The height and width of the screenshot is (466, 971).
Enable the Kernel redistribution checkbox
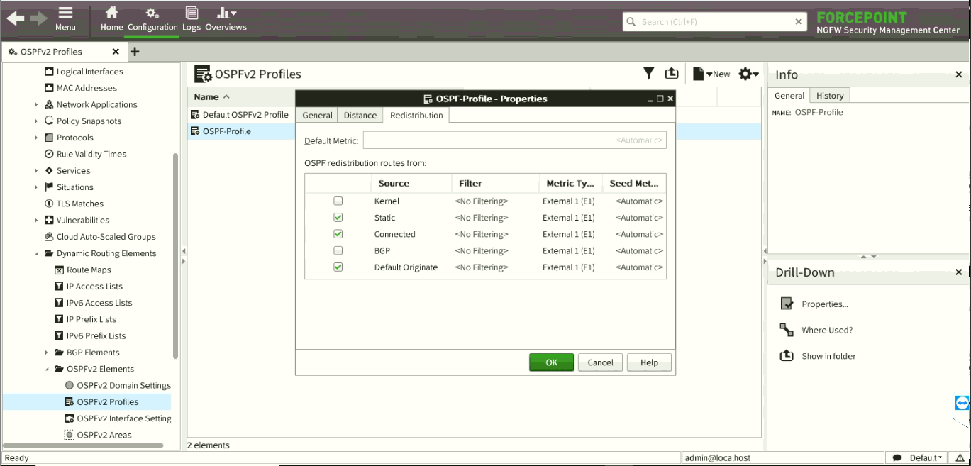(x=338, y=201)
